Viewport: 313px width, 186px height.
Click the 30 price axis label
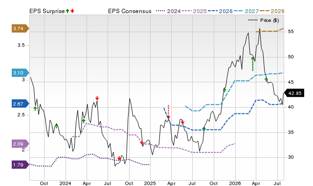(291, 157)
